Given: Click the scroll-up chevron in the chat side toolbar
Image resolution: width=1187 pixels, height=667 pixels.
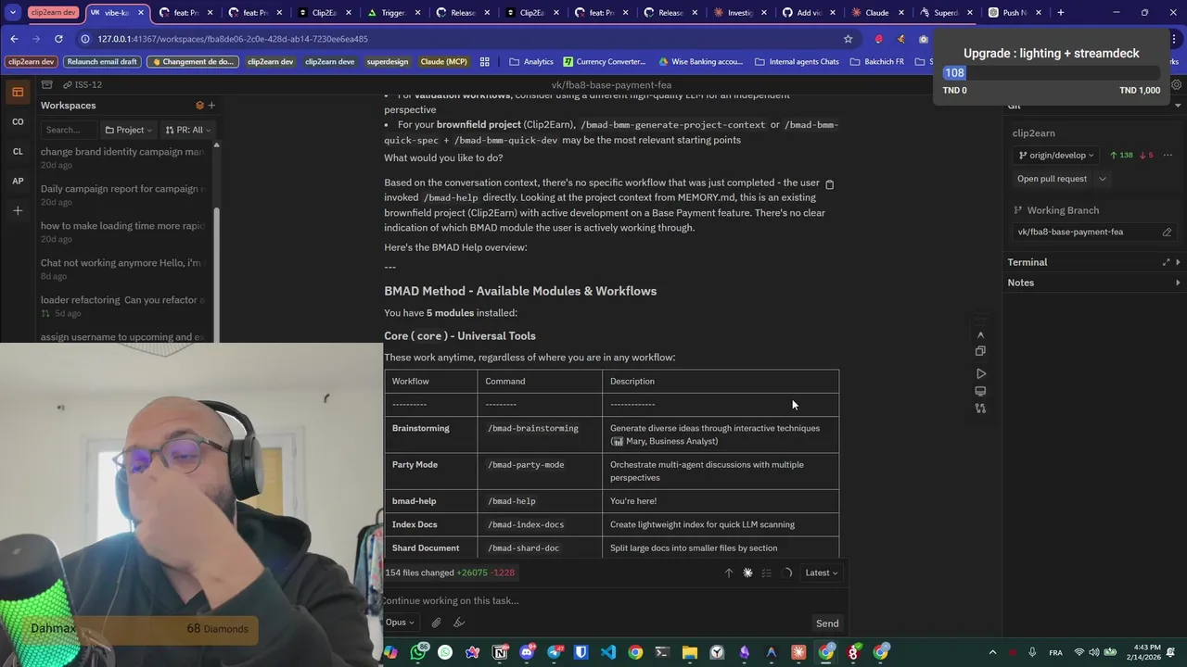Looking at the screenshot, I should pyautogui.click(x=980, y=335).
